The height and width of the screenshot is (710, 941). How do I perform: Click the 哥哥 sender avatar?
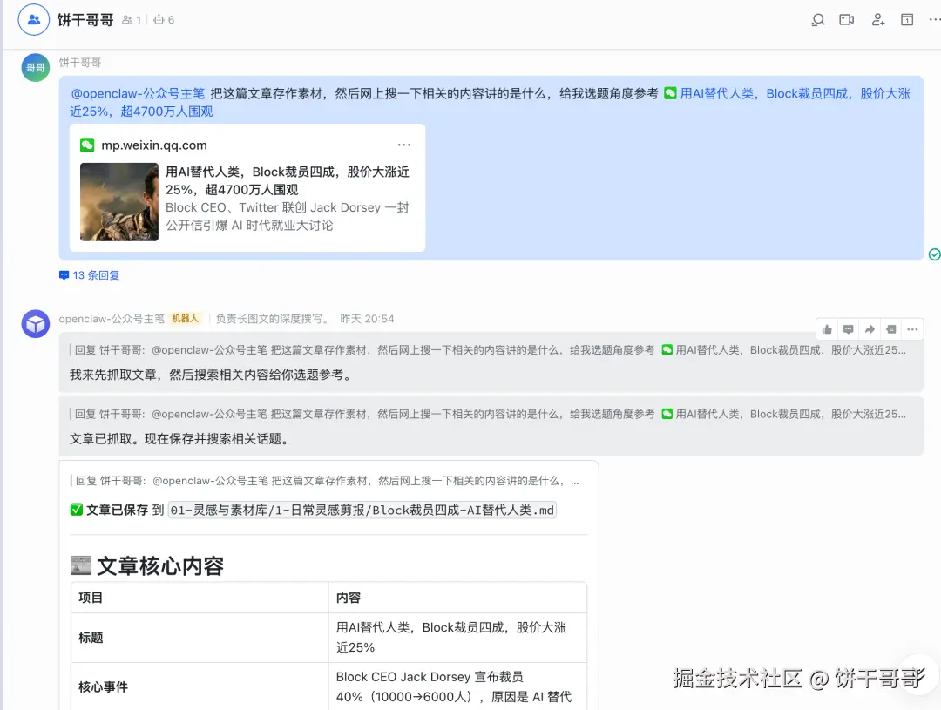point(36,67)
